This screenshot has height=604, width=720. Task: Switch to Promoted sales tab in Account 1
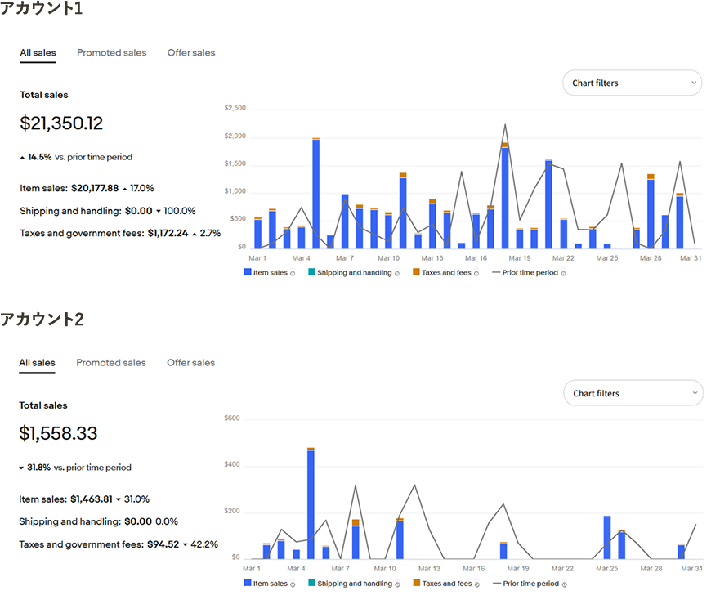coord(112,53)
